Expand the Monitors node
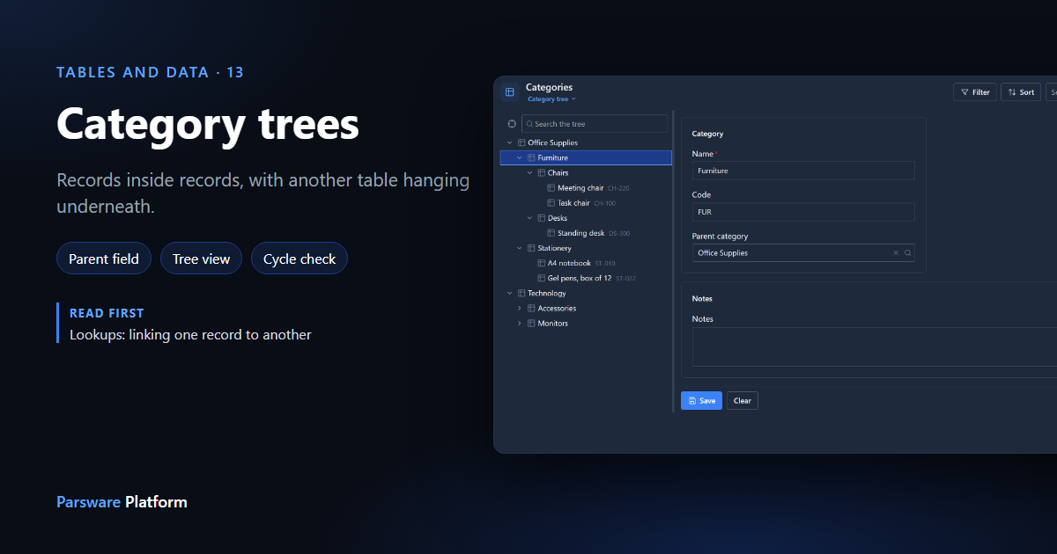The width and height of the screenshot is (1057, 554). point(520,324)
